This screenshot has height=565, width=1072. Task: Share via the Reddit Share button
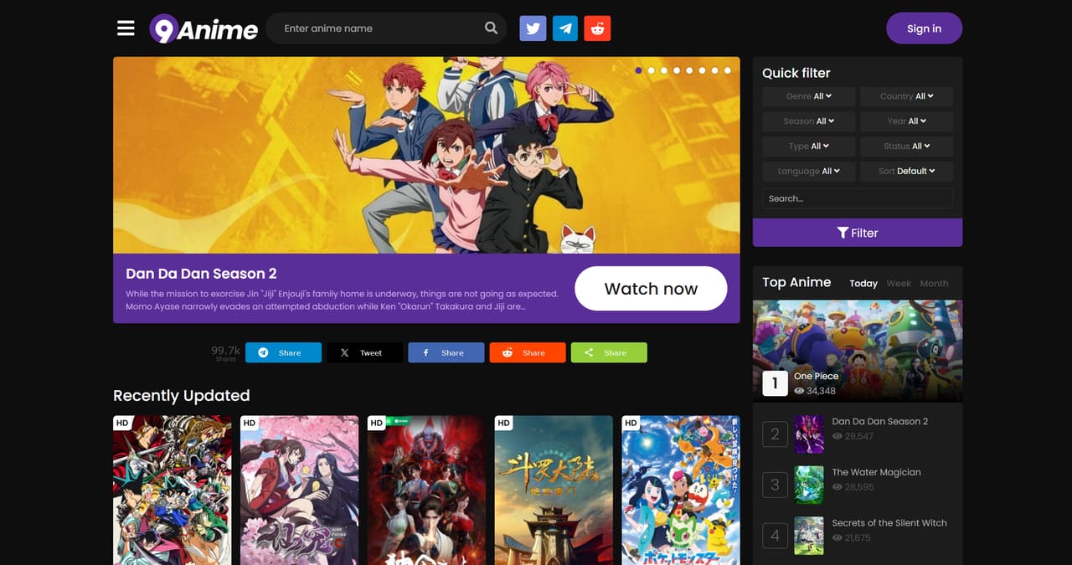point(528,352)
